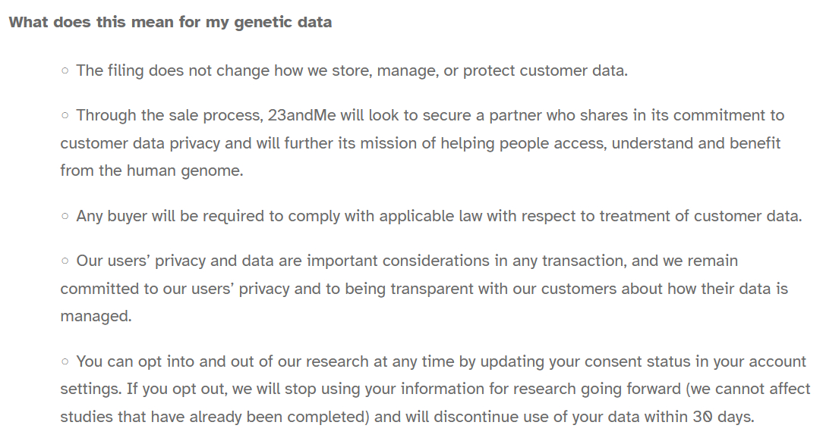This screenshot has height=441, width=823.
Task: Click the bullet marker before "Any buyer will be required"
Action: click(65, 216)
